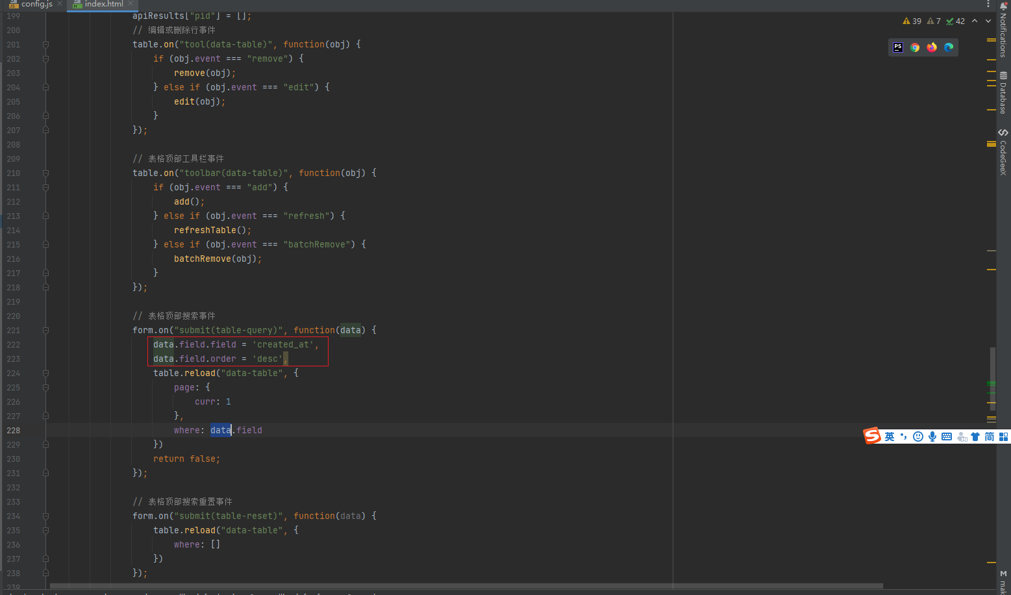Viewport: 1011px width, 595px height.
Task: Collapse the tool(data-table) function fold on line 201
Action: click(x=45, y=45)
